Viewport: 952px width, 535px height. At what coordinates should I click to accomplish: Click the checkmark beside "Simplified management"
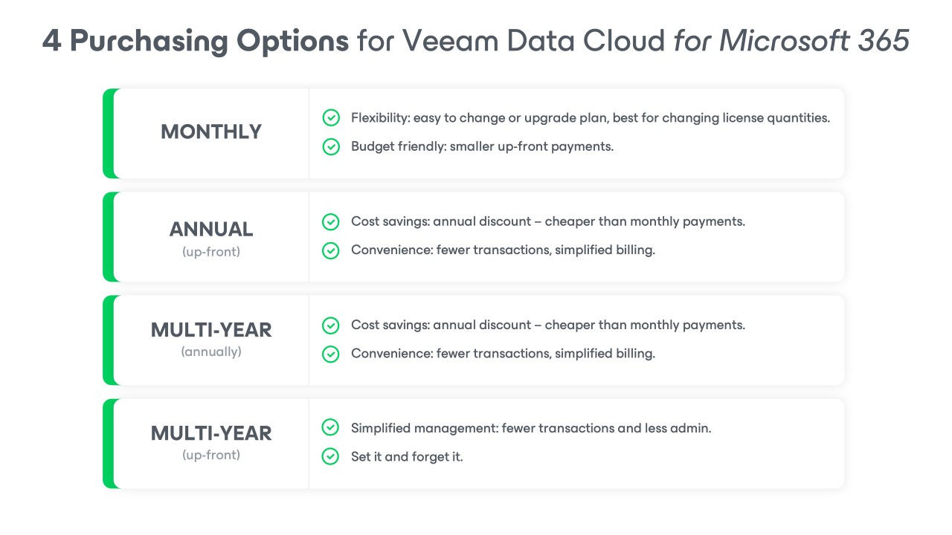pyautogui.click(x=331, y=428)
